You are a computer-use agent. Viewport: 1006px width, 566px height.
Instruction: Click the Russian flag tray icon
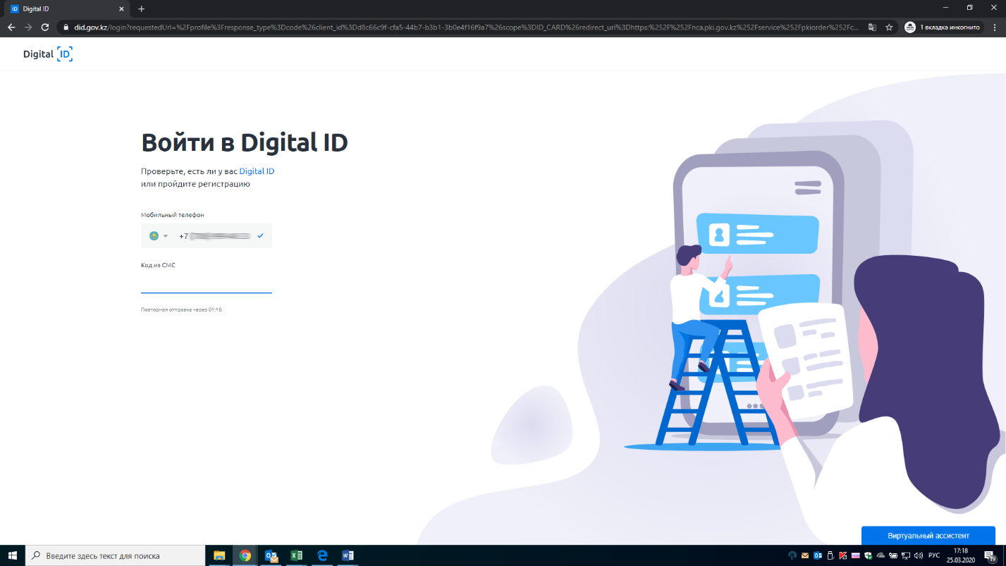(856, 555)
